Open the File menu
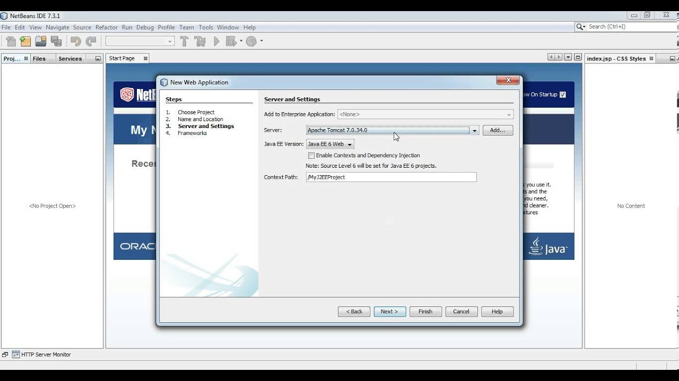 coord(6,28)
